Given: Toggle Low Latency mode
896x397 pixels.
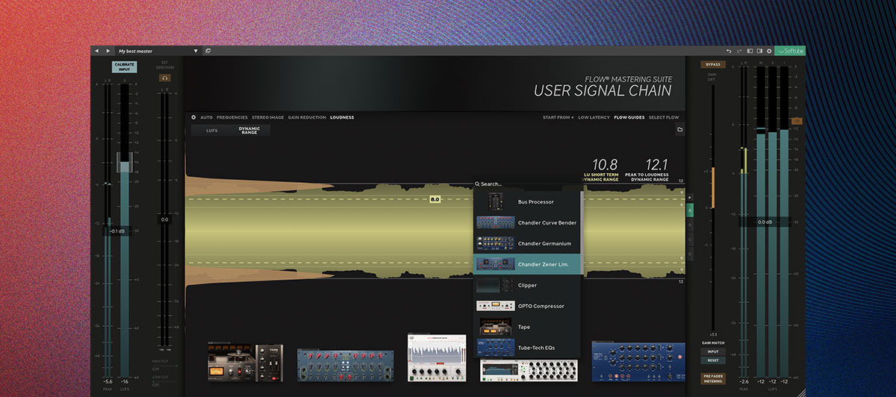Looking at the screenshot, I should click(x=594, y=117).
